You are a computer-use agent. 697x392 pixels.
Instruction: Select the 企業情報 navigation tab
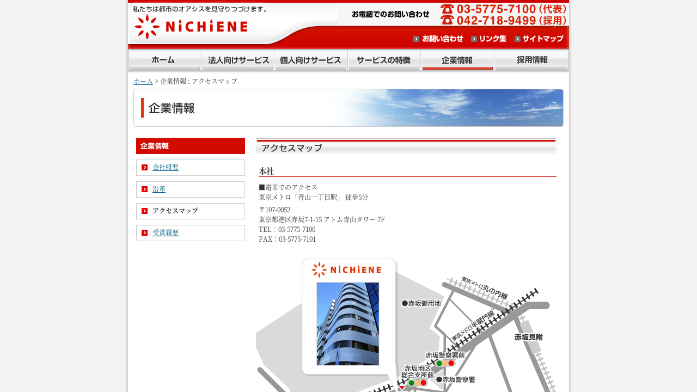point(457,60)
